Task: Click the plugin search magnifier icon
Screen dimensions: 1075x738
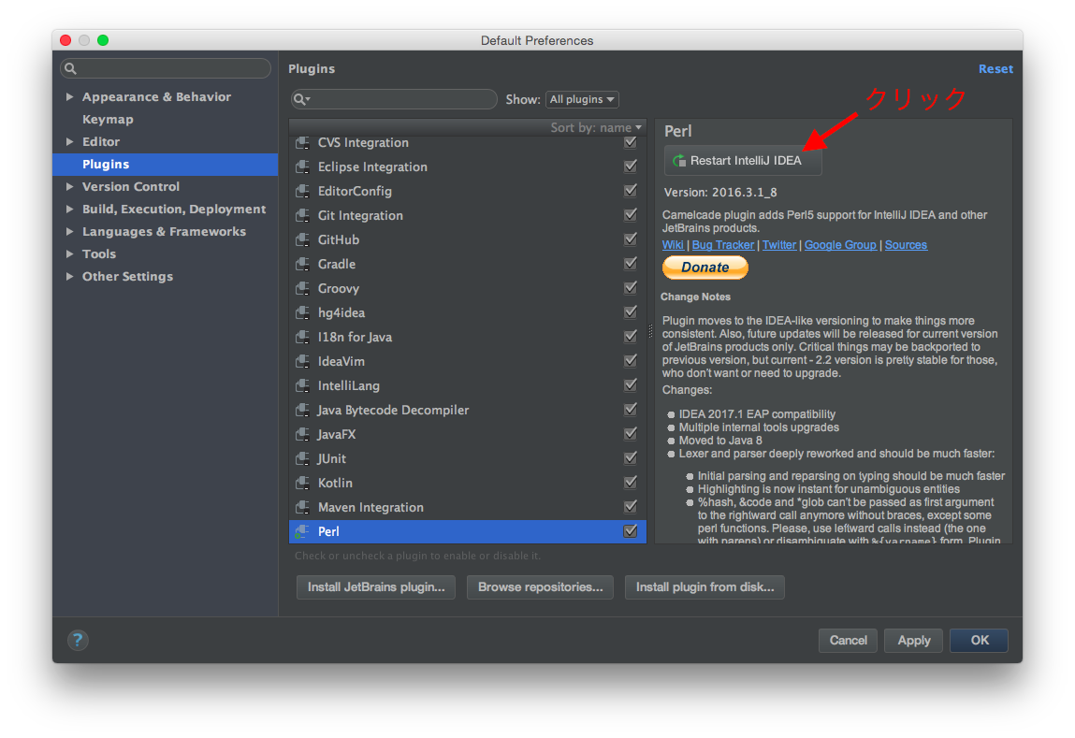Action: pyautogui.click(x=301, y=99)
